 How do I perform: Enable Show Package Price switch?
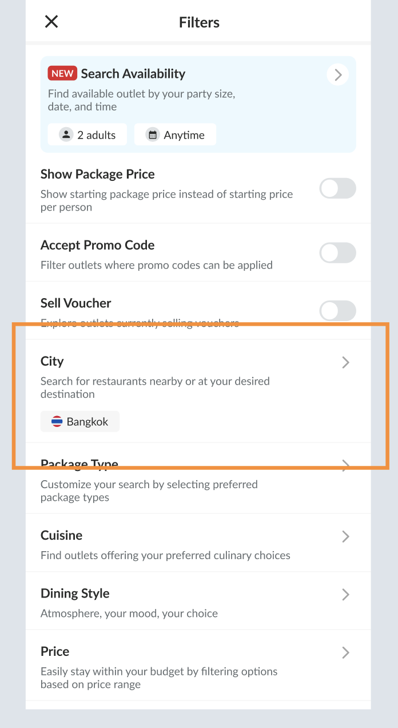coord(337,188)
